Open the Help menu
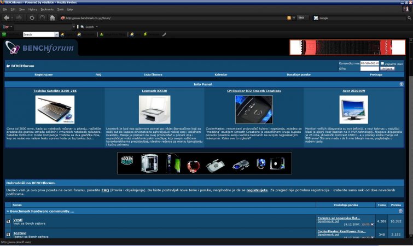The height and width of the screenshot is (246, 413). tap(70, 9)
